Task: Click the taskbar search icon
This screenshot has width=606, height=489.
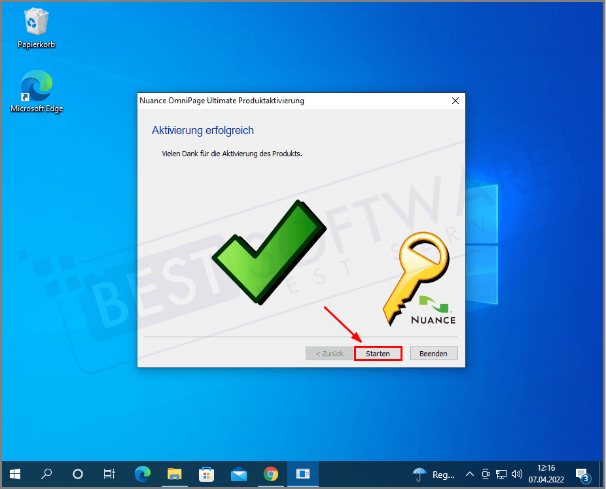Action: point(46,473)
